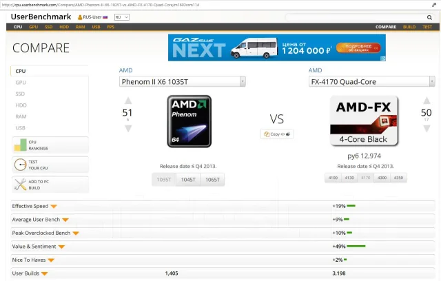Viewport: 441px width, 281px height.
Task: Expand the User Builds section
Action: 44,273
